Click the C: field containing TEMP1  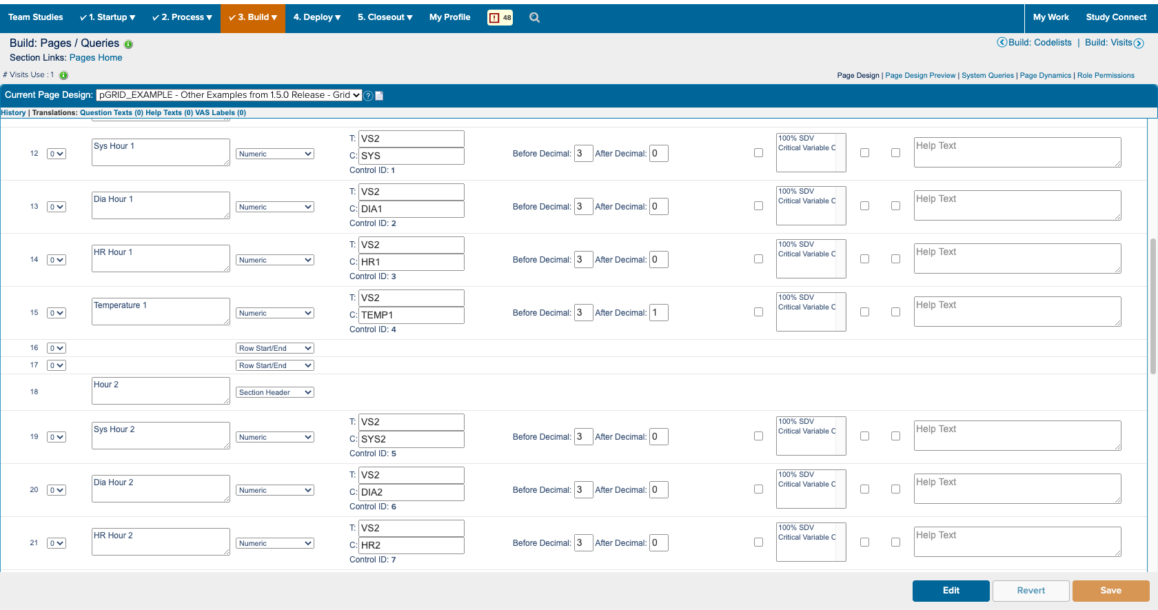pyautogui.click(x=412, y=315)
